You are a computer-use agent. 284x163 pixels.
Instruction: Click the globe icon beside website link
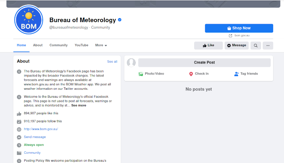19,129
